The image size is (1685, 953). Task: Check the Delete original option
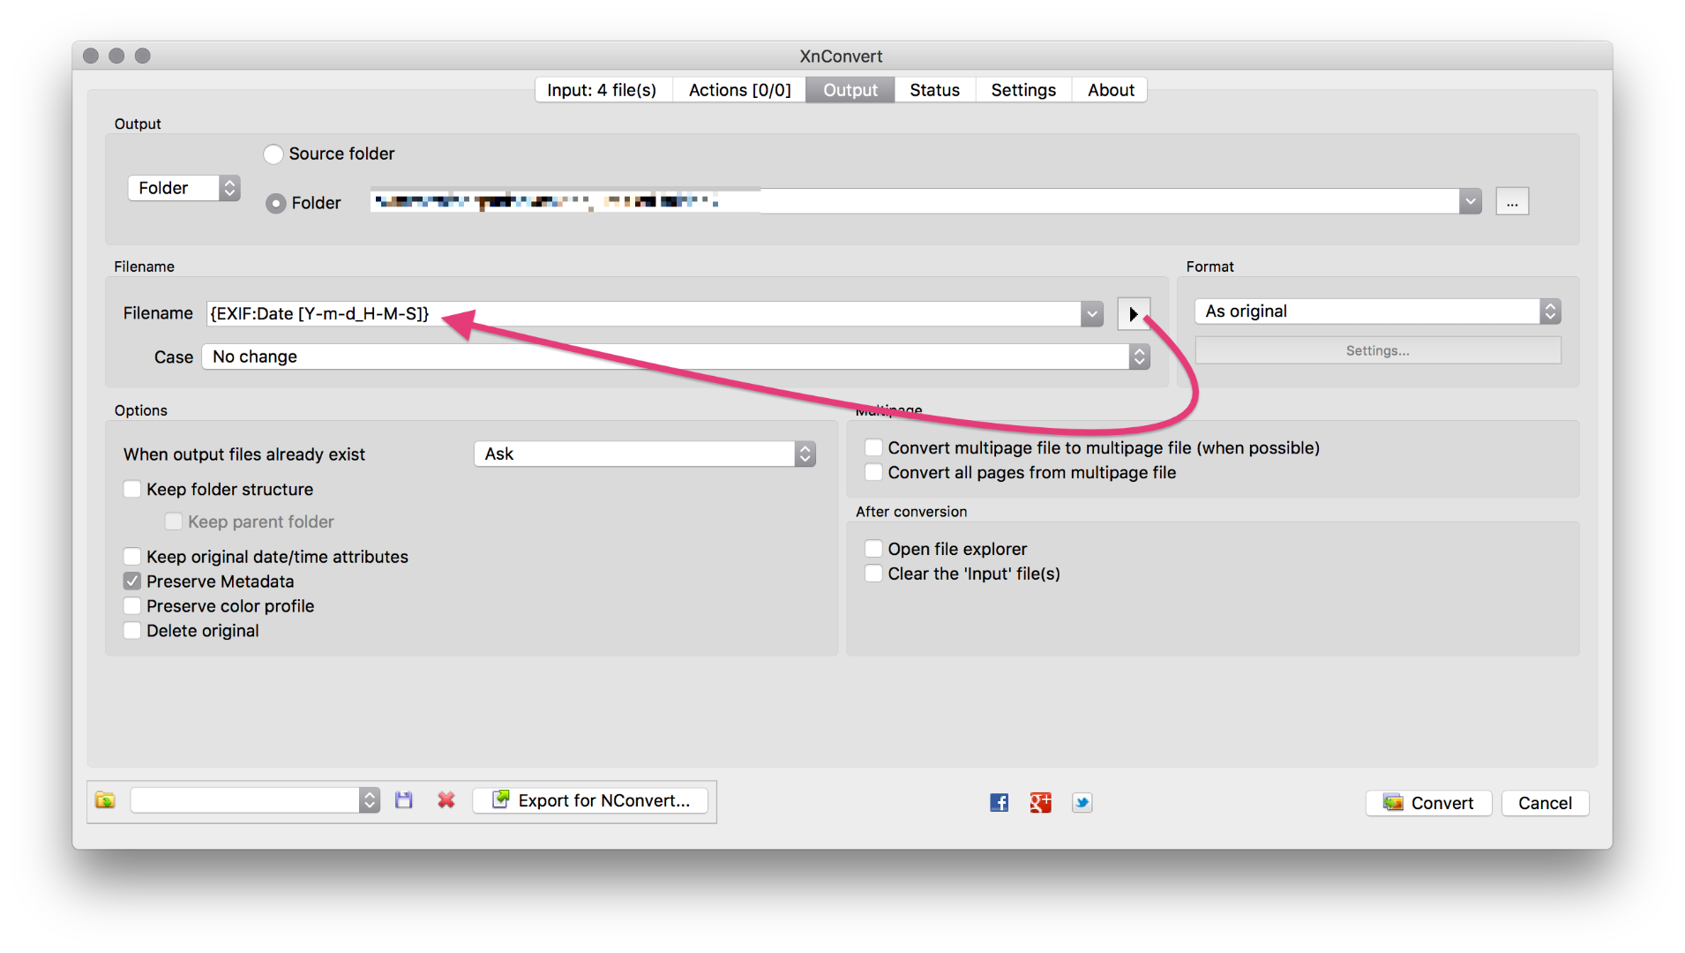point(132,631)
